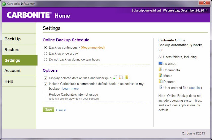Click the Documents folder icon
212x140 pixels.
[160, 70]
